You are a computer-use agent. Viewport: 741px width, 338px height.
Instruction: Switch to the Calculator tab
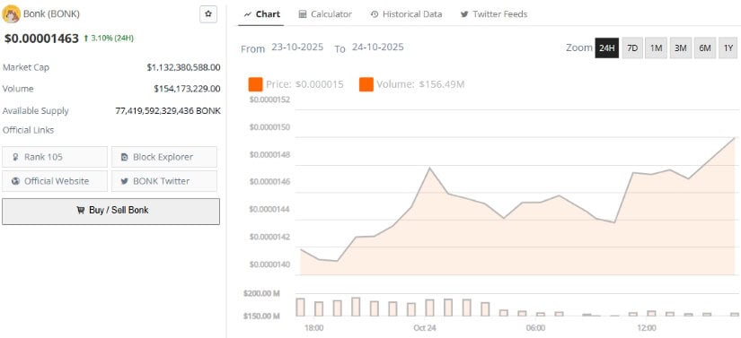(325, 14)
